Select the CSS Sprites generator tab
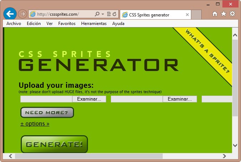 click(x=156, y=15)
